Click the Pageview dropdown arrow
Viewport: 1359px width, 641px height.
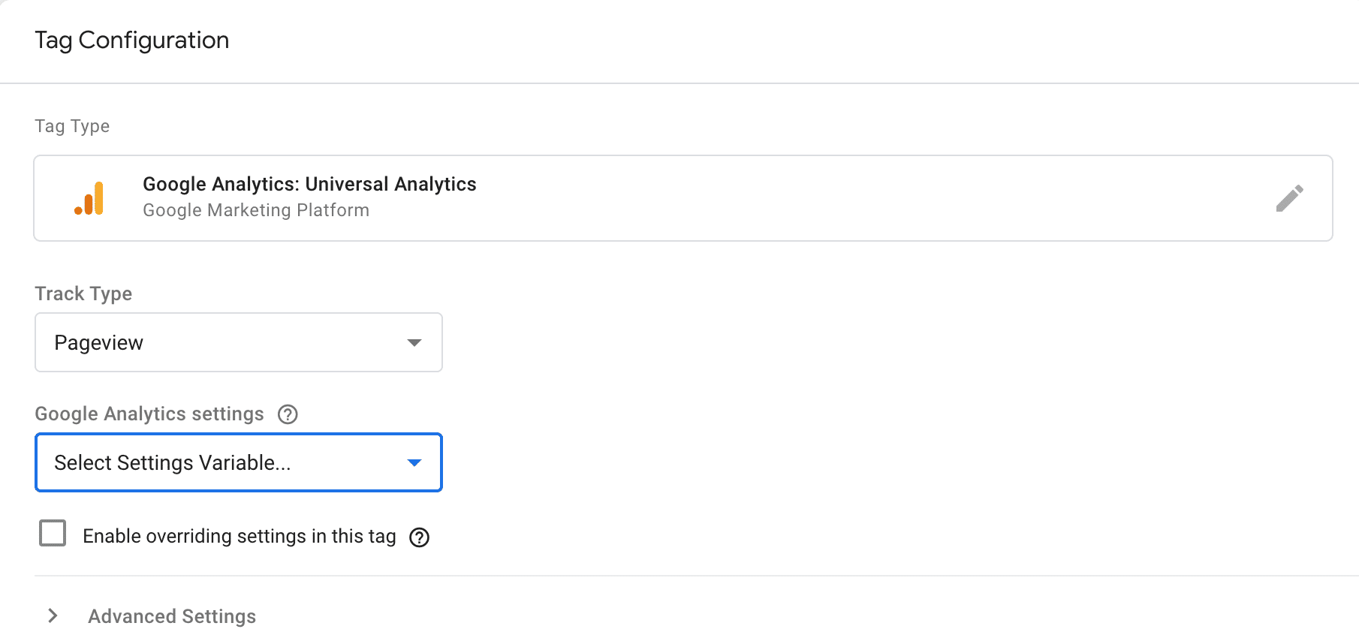pyautogui.click(x=414, y=343)
